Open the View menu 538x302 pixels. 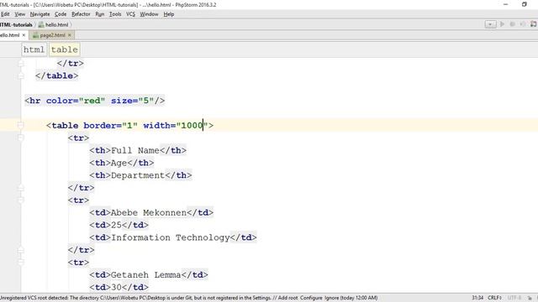click(20, 14)
